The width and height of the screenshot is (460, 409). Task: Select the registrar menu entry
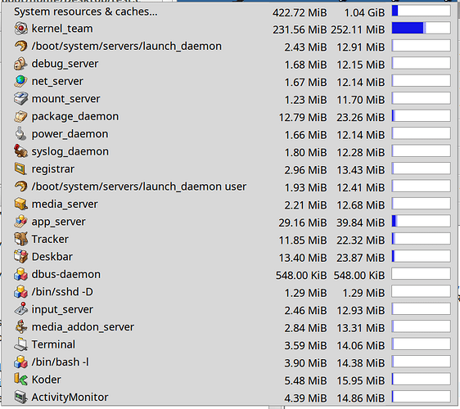point(229,169)
